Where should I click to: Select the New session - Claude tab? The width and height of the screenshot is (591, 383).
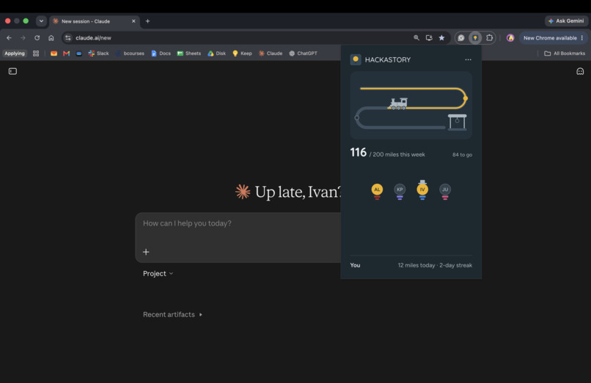pyautogui.click(x=95, y=21)
